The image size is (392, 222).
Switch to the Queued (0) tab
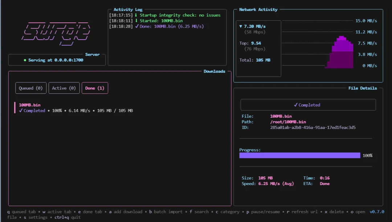click(x=31, y=88)
